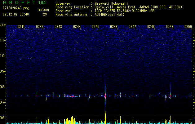Click the 0245 time marker
The width and height of the screenshot is (195, 124).
tap(95, 27)
